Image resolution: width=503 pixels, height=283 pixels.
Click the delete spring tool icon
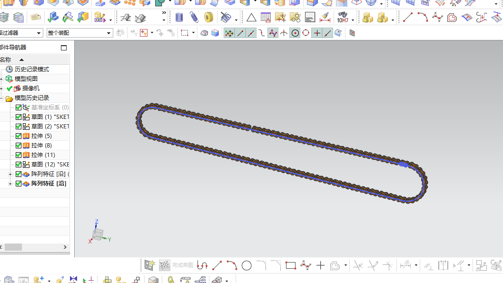tap(226, 17)
